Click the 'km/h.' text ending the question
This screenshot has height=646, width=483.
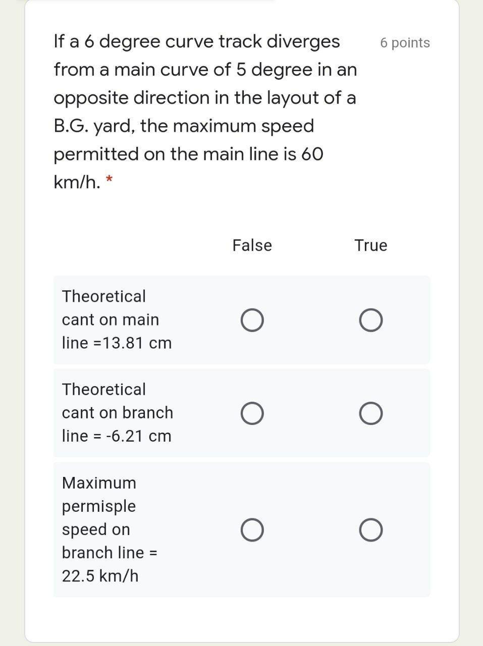pos(77,182)
